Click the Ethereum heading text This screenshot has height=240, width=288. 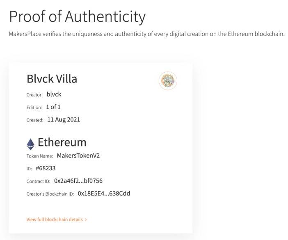pos(62,142)
